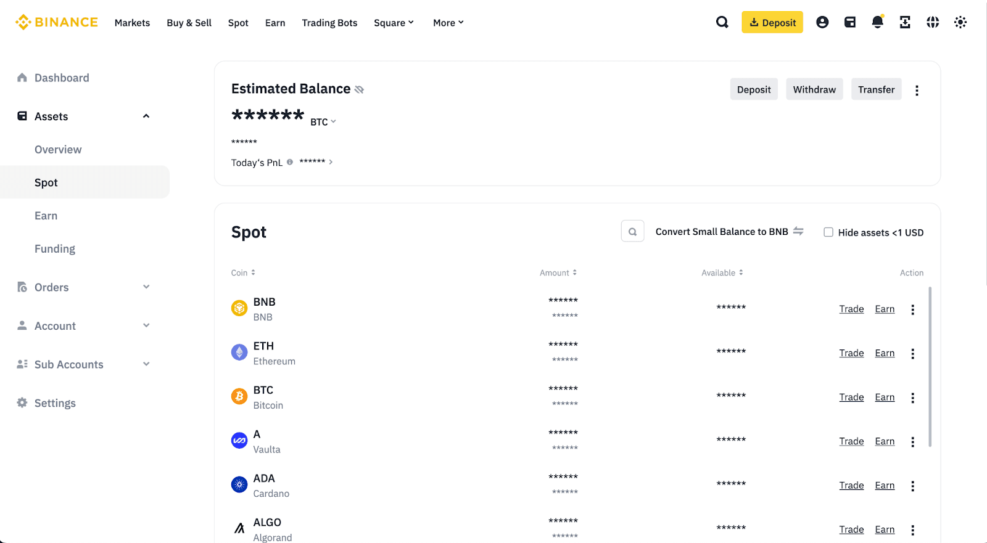
Task: Open the Square dropdown menu
Action: point(394,23)
